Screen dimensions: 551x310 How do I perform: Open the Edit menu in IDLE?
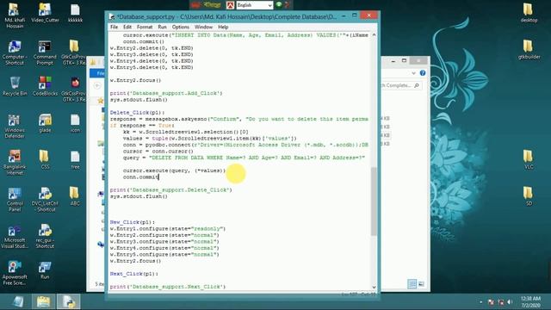point(127,27)
